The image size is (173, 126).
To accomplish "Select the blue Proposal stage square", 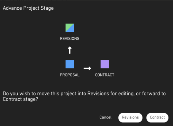I will coord(70,64).
